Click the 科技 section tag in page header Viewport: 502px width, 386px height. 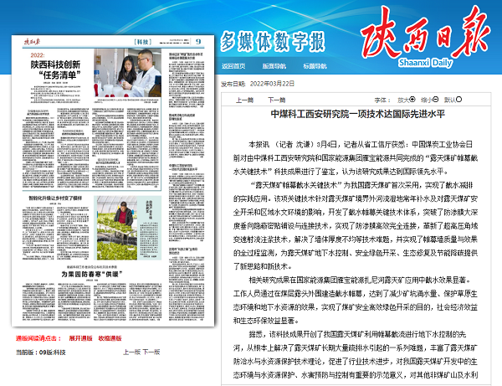click(143, 42)
